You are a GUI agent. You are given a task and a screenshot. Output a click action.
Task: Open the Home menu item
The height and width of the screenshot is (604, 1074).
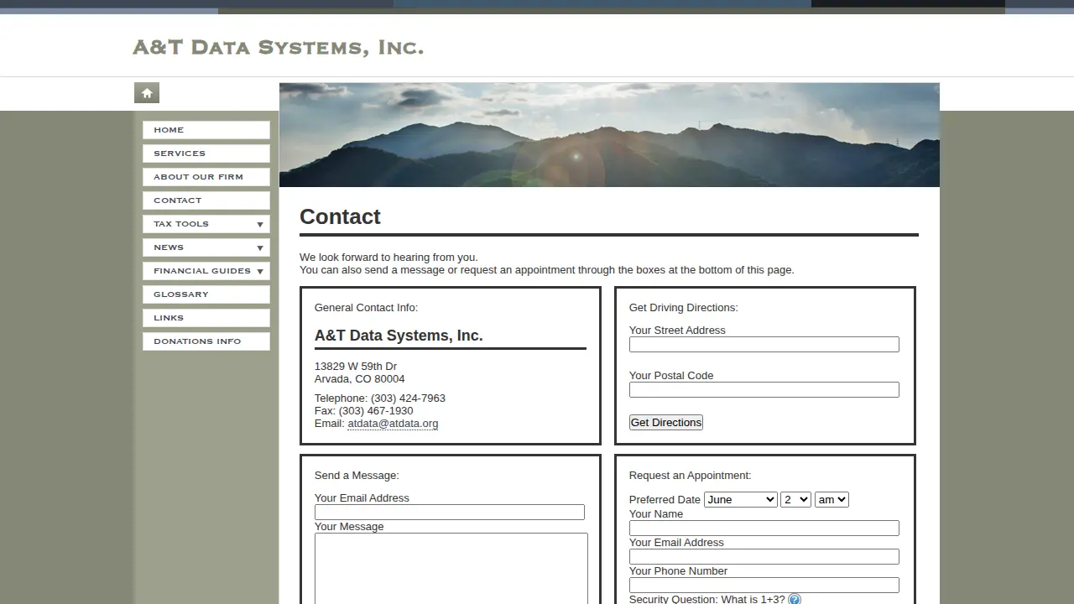pos(206,130)
